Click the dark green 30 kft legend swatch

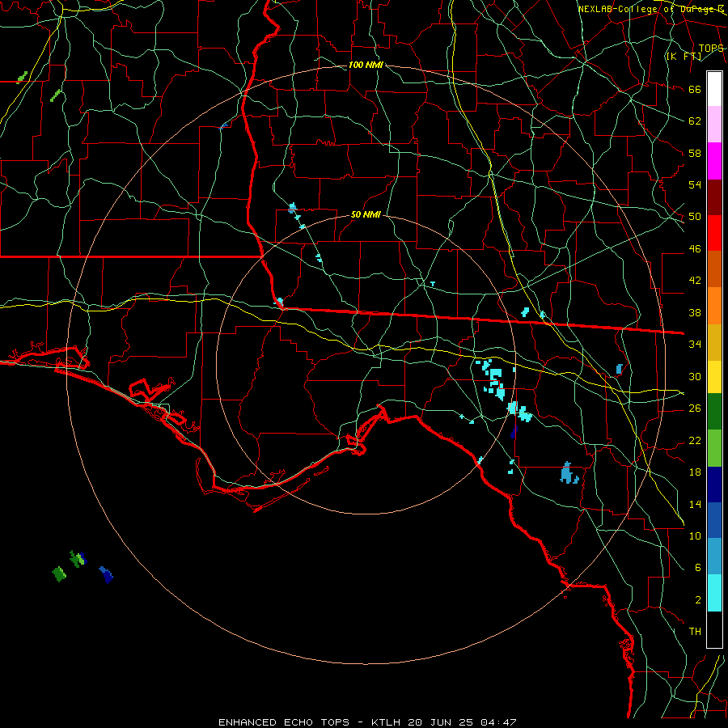[x=714, y=412]
